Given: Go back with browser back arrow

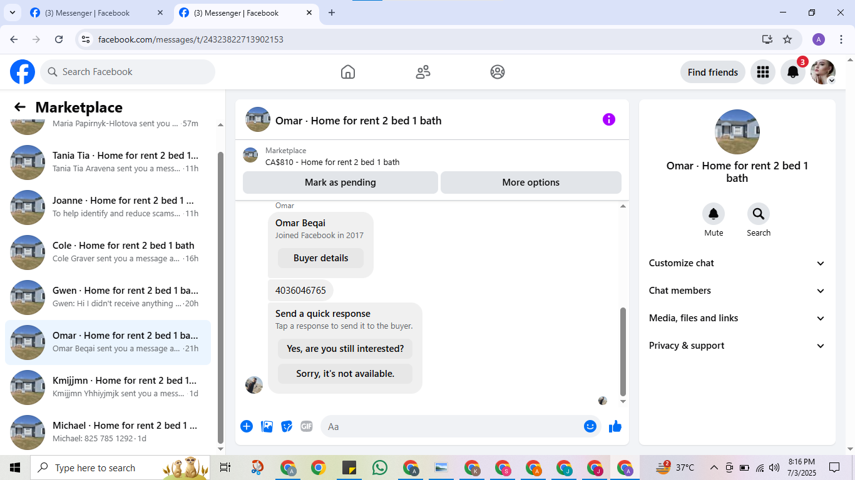Looking at the screenshot, I should [x=14, y=39].
